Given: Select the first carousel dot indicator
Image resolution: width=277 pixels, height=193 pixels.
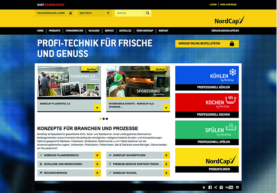Looking at the screenshot, I should [100, 119].
